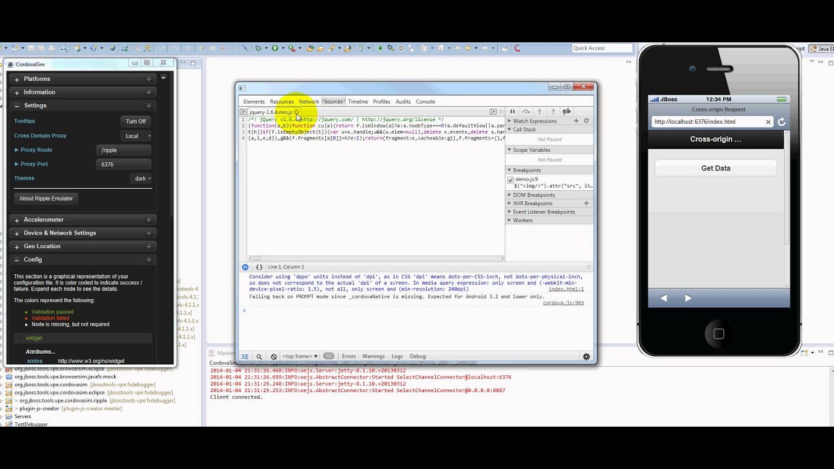Pretty print the source with braces icon
This screenshot has width=834, height=469.
259,267
